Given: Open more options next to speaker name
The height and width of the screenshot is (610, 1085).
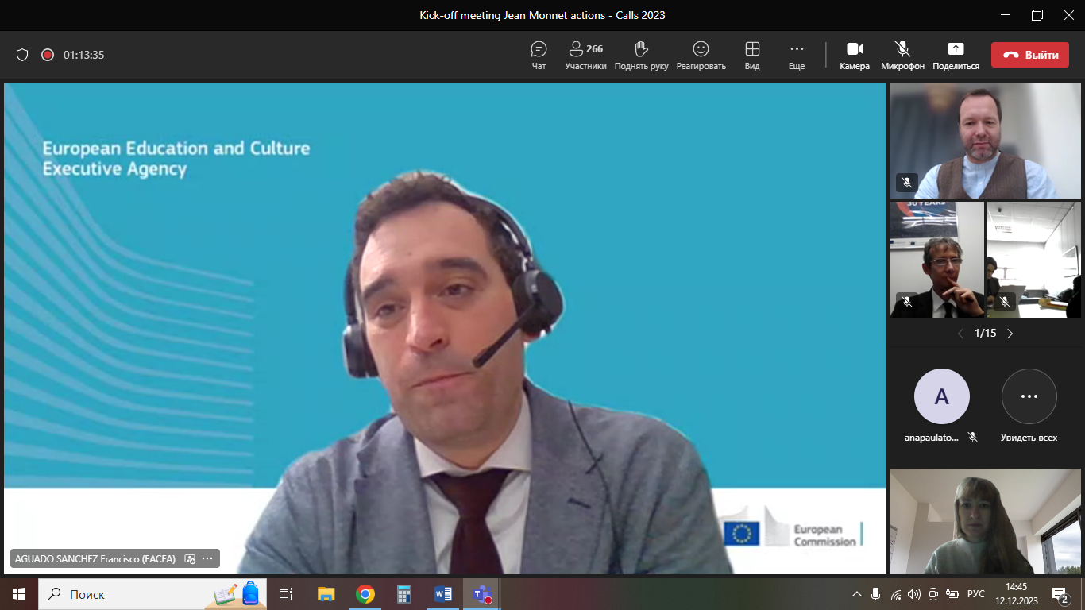Looking at the screenshot, I should coord(207,559).
